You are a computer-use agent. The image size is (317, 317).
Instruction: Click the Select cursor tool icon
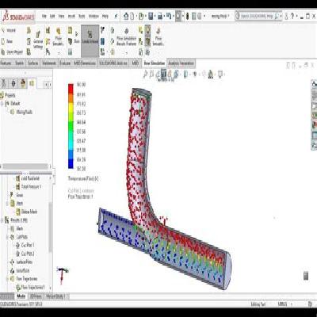pyautogui.click(x=178, y=16)
